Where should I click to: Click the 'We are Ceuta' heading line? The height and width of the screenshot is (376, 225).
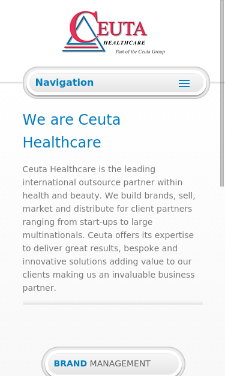coord(71,119)
